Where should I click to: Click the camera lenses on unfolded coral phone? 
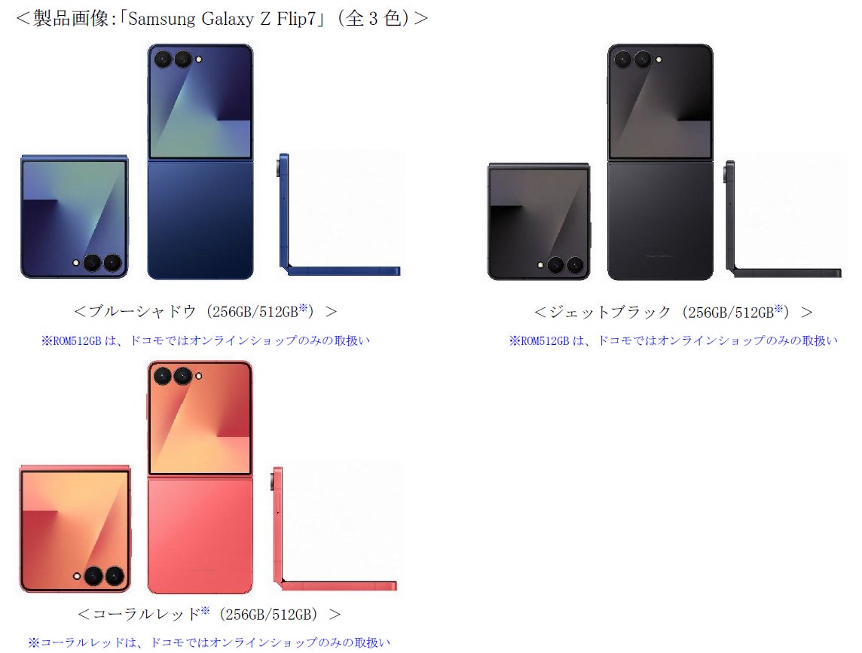pyautogui.click(x=173, y=376)
